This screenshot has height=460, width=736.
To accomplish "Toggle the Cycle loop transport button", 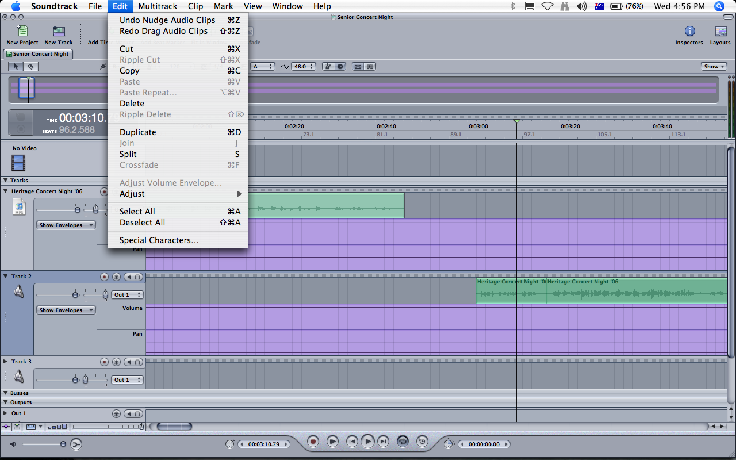I will coord(403,442).
